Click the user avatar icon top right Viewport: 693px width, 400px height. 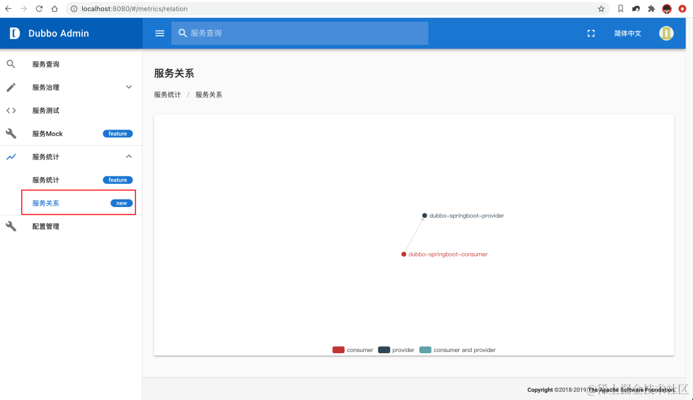666,33
